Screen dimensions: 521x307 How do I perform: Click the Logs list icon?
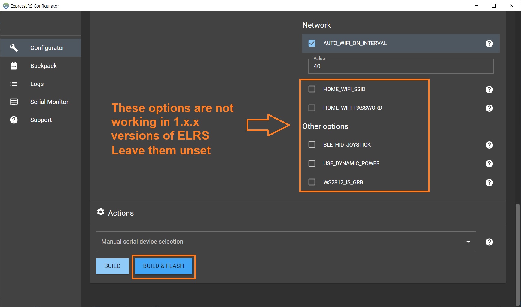click(14, 84)
